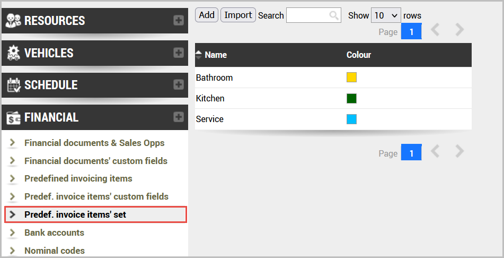The height and width of the screenshot is (258, 504).
Task: Expand the Resources section plus button
Action: point(179,21)
